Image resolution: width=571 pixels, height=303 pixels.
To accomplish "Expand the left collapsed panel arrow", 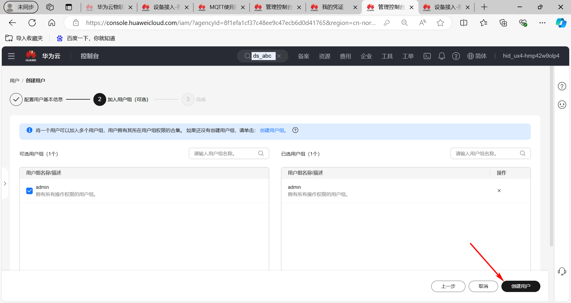I will pyautogui.click(x=5, y=183).
